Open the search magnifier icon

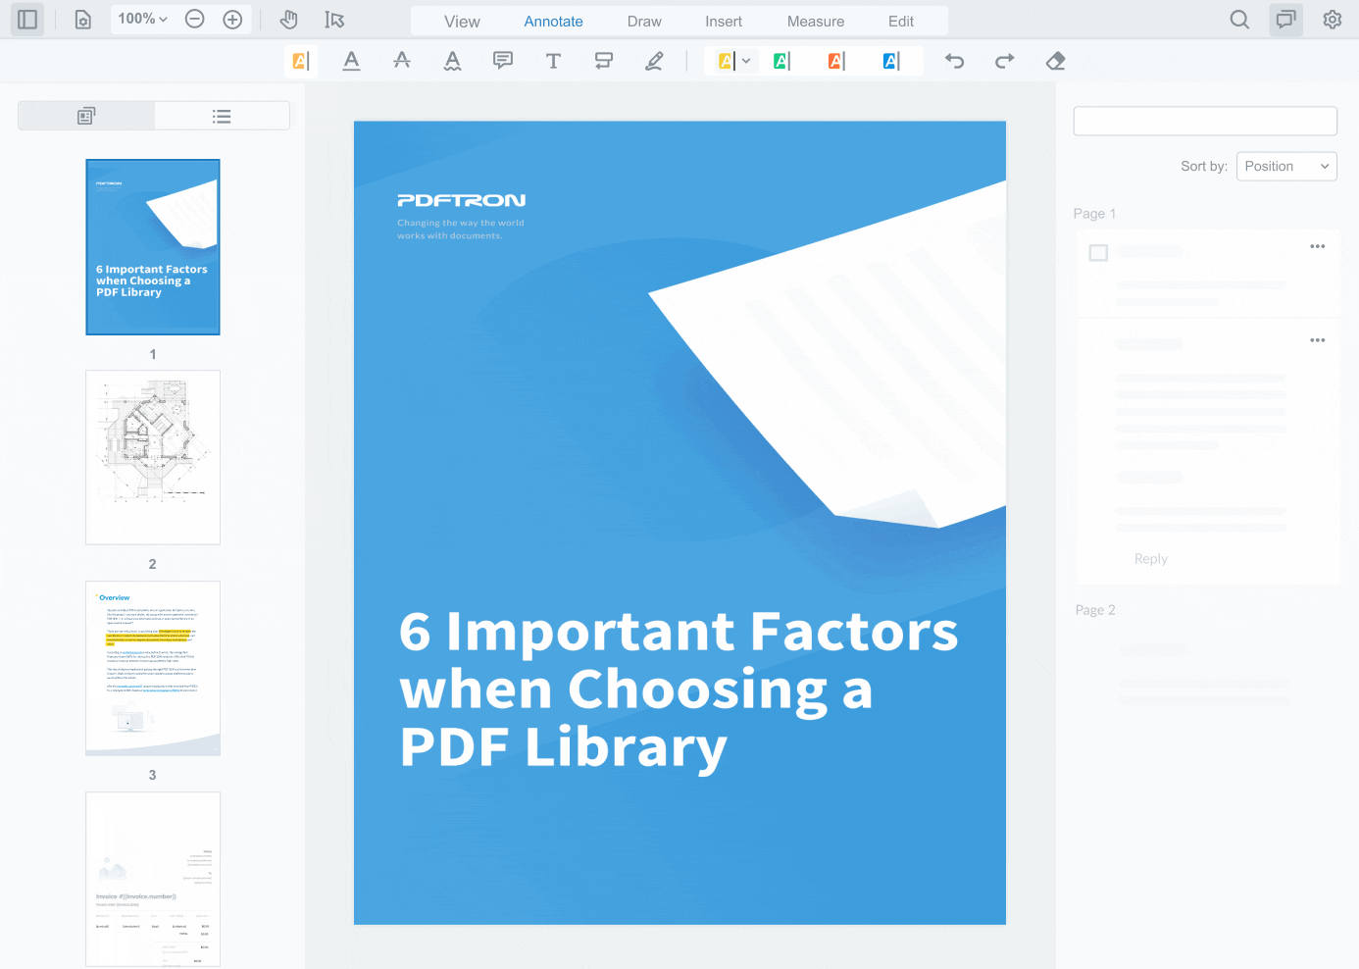pos(1239,20)
